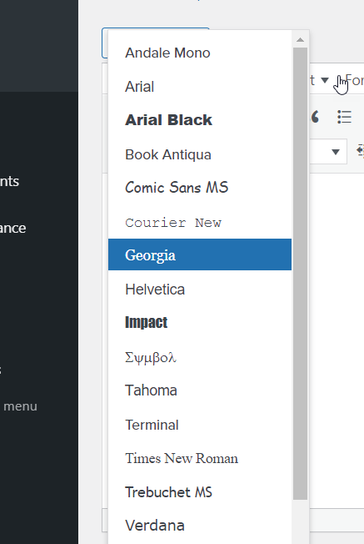The width and height of the screenshot is (364, 544).
Task: Choose Verdana font option
Action: point(200,526)
